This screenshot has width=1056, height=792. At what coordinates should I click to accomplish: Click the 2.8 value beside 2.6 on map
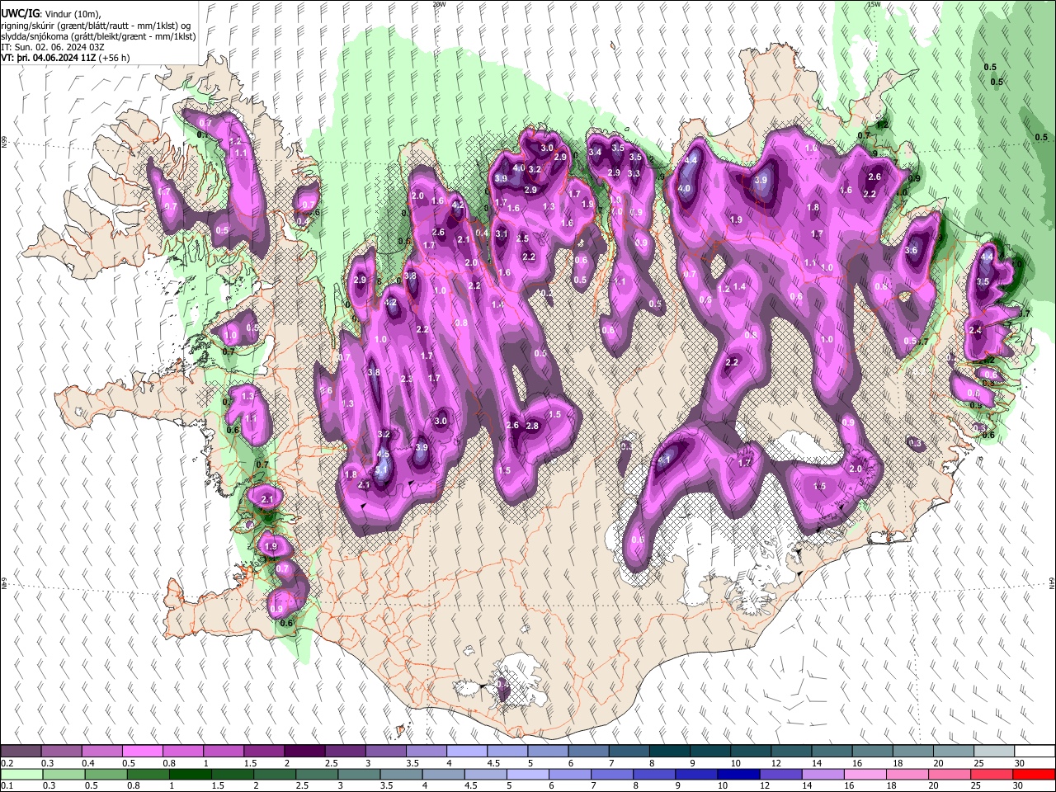(532, 426)
